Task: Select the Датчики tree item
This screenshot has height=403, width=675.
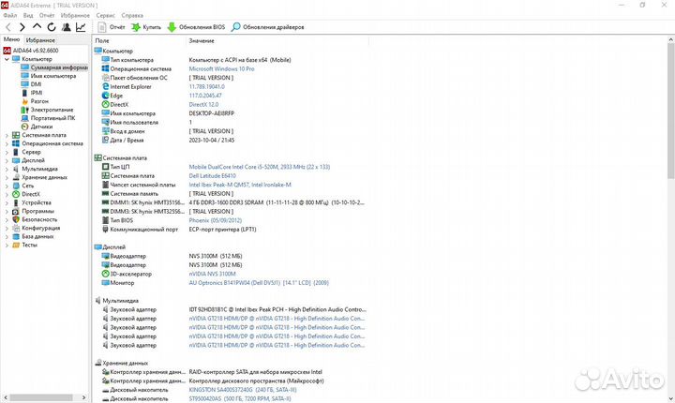Action: pos(41,127)
